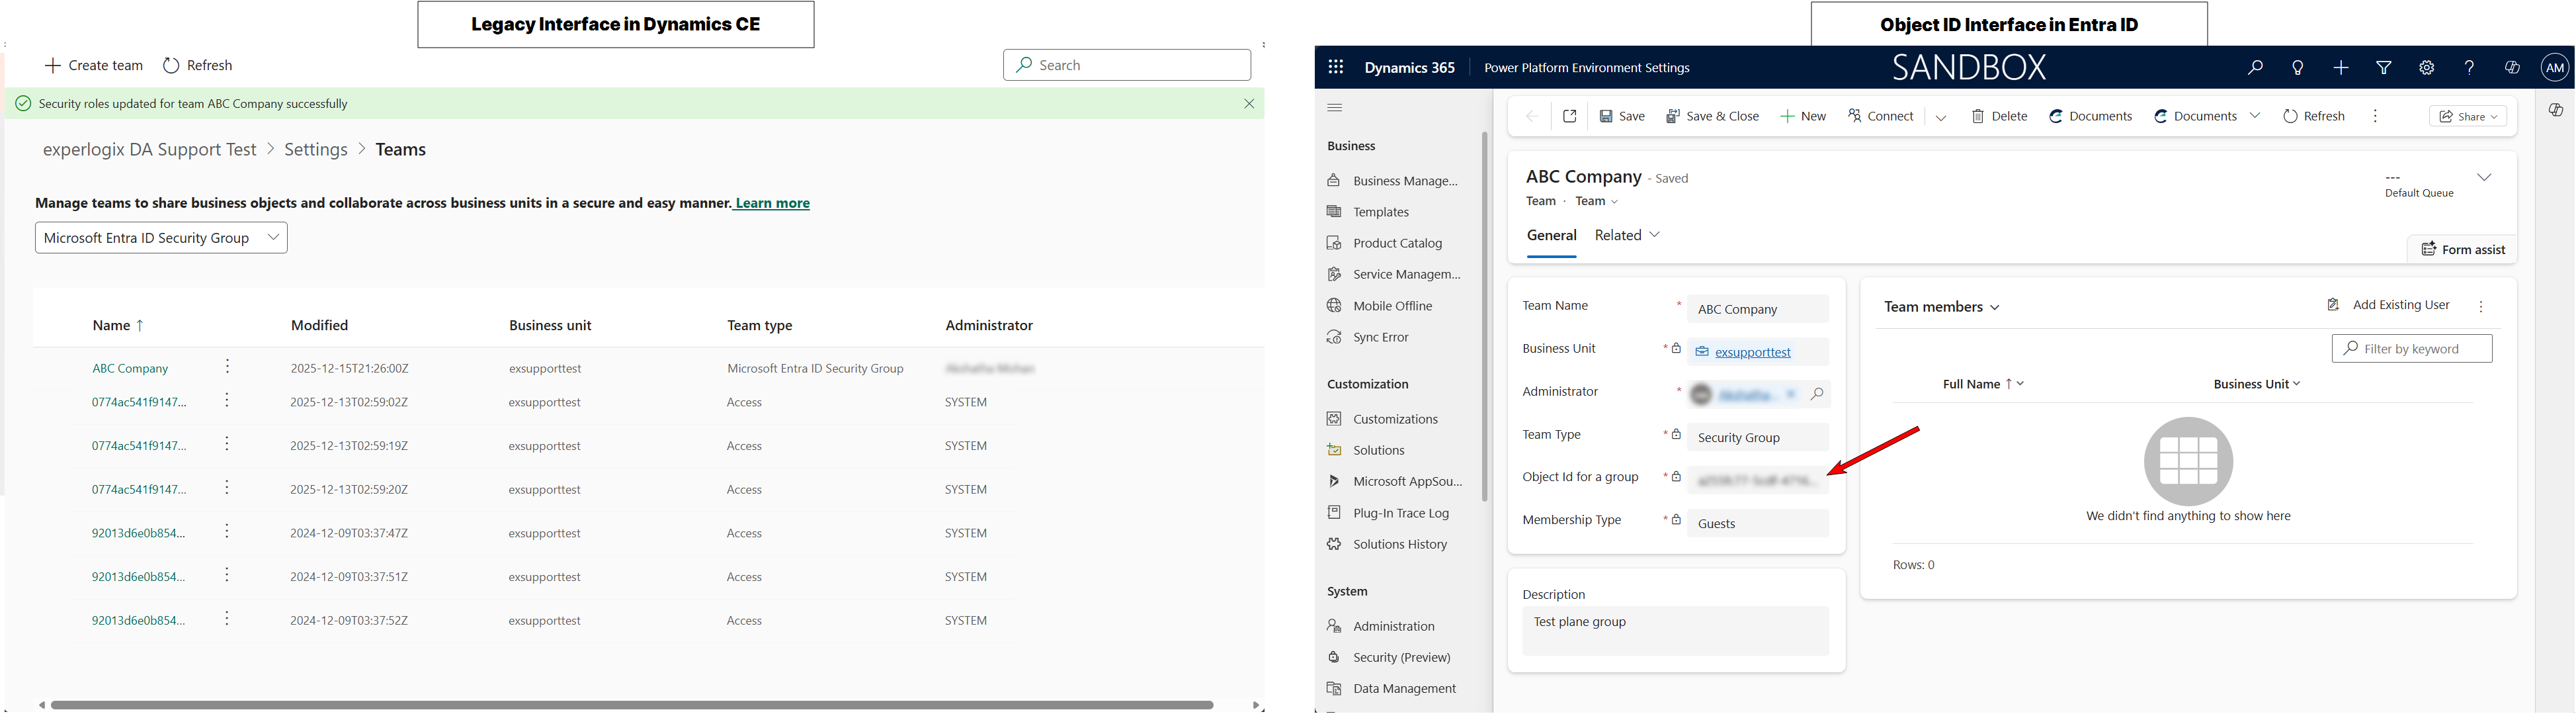Expand the Connect dropdown chevron
Image resolution: width=2576 pixels, height=714 pixels.
[x=1941, y=117]
